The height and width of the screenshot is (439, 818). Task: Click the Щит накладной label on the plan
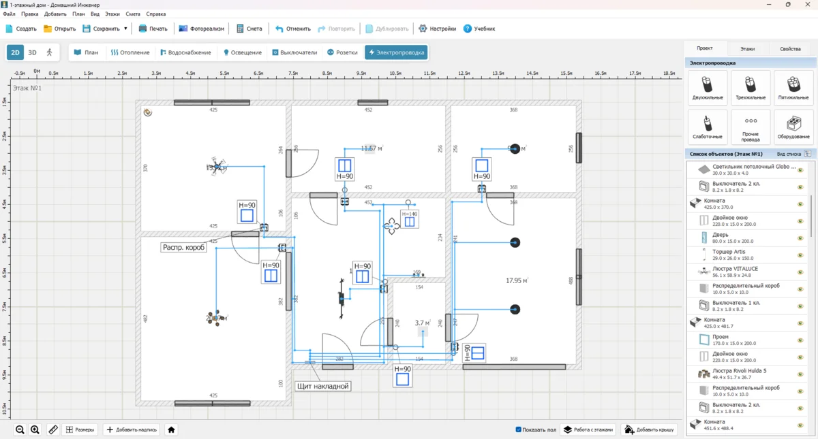(323, 386)
